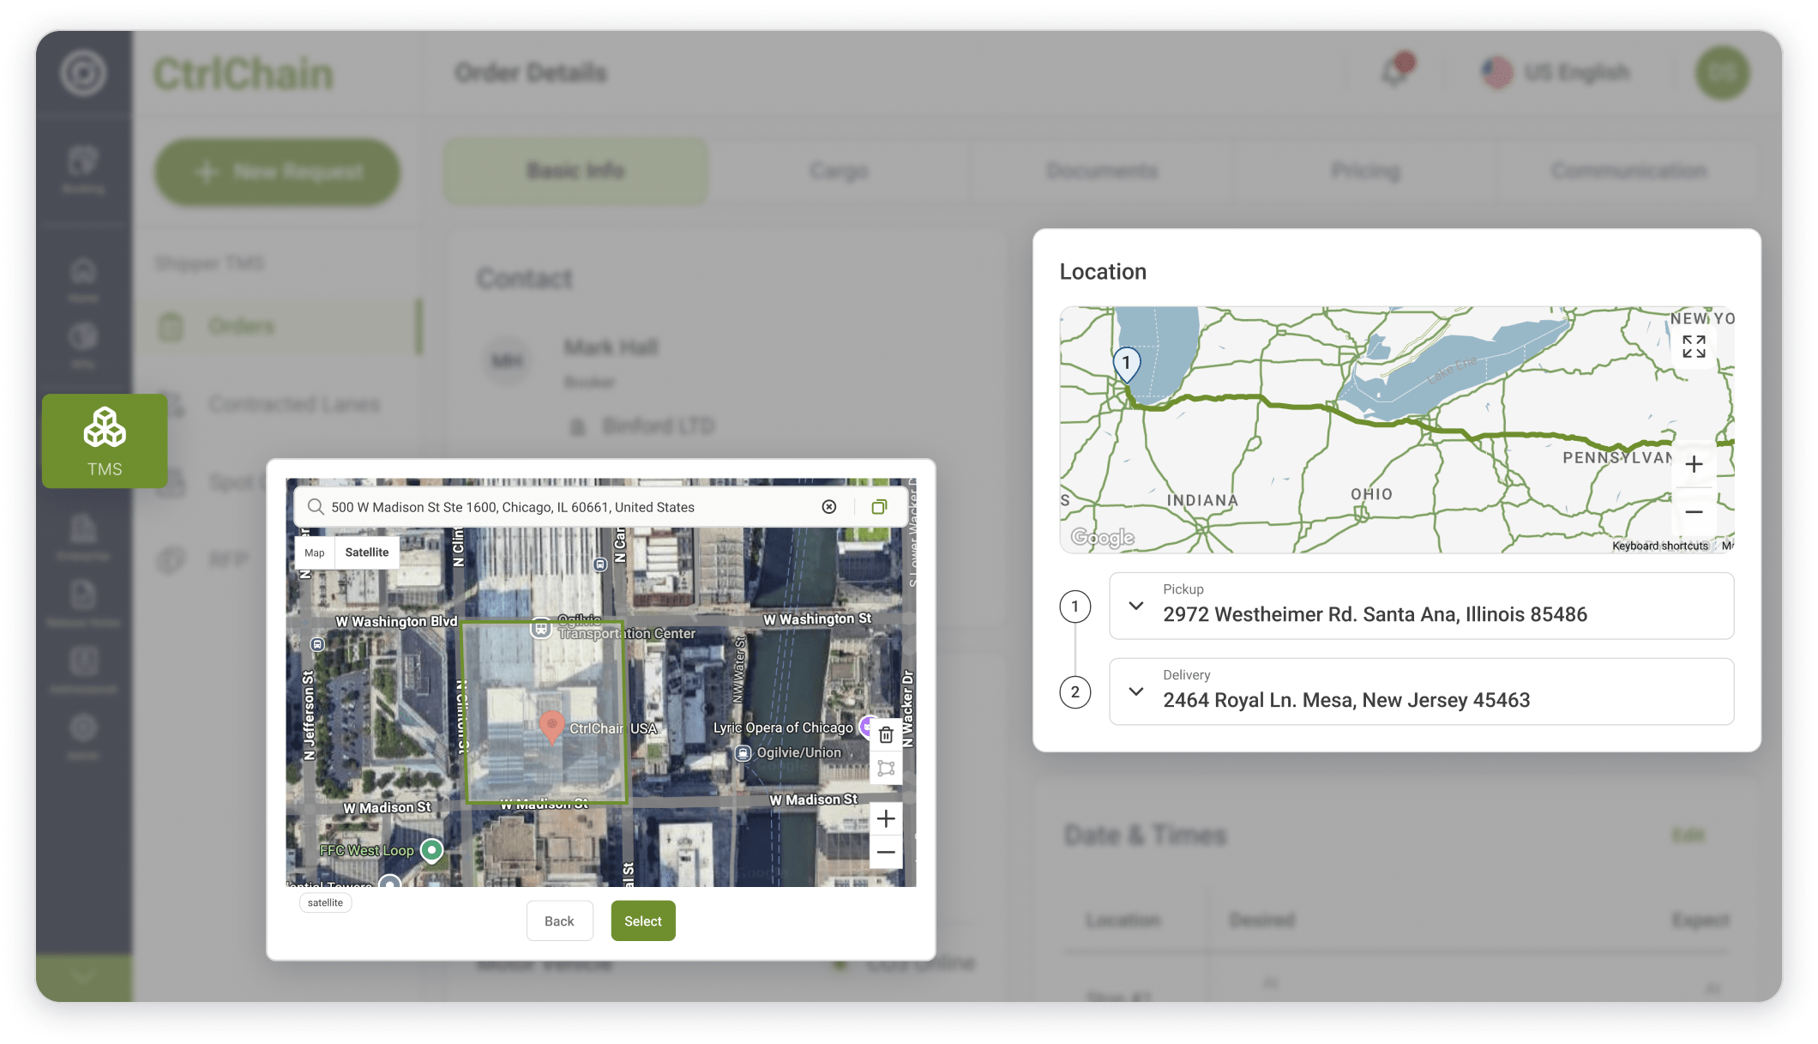
Task: Click the magnifier icon in address search
Action: pos(316,507)
